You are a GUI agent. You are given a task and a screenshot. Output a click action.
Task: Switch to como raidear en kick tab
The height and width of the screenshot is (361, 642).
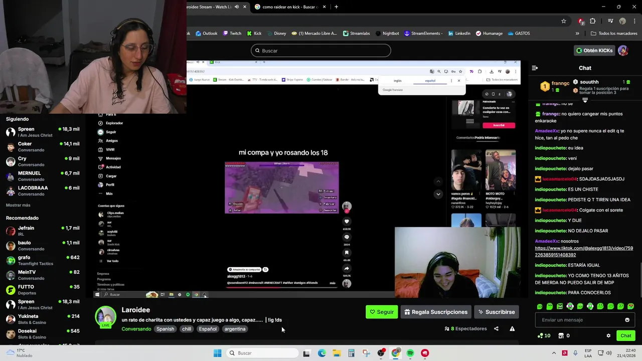pyautogui.click(x=289, y=7)
